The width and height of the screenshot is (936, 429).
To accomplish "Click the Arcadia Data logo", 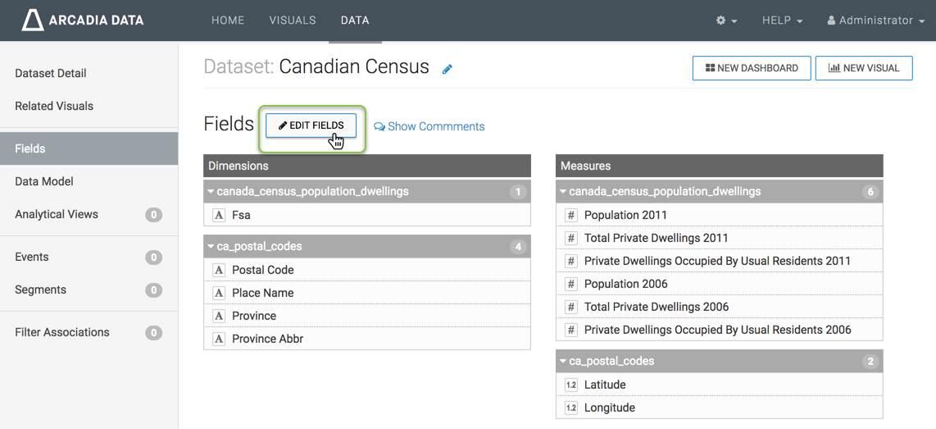I will click(x=83, y=21).
